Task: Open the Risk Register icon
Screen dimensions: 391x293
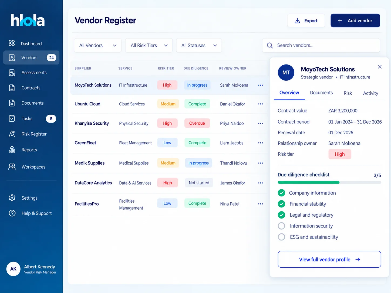Action: [12, 134]
